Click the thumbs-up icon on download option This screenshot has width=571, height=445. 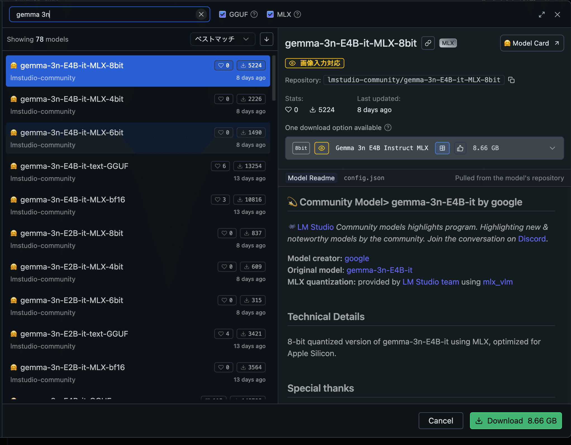[x=460, y=148]
